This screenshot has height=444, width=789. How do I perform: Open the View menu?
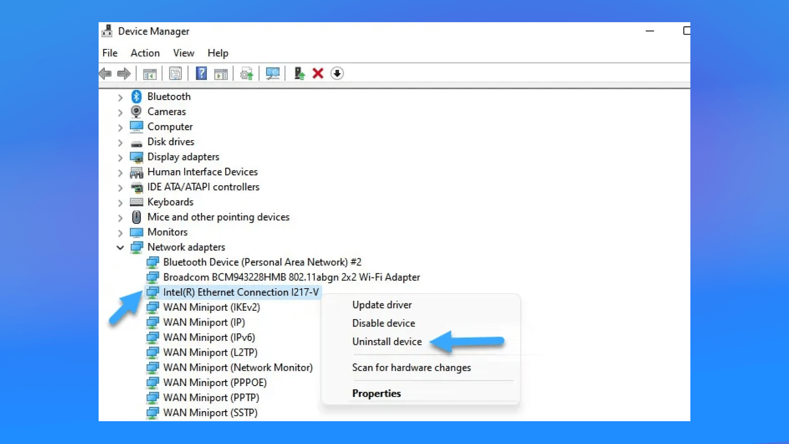pos(183,53)
